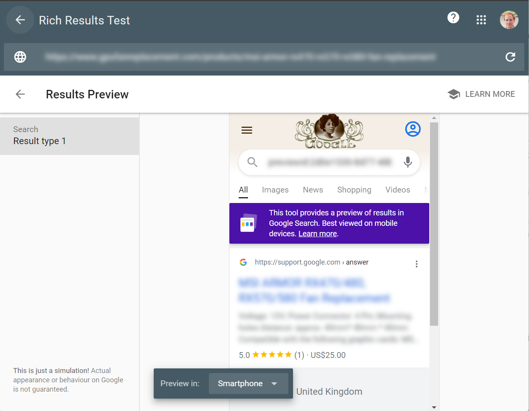Select the News tab in the preview
The height and width of the screenshot is (411, 529).
tap(313, 190)
